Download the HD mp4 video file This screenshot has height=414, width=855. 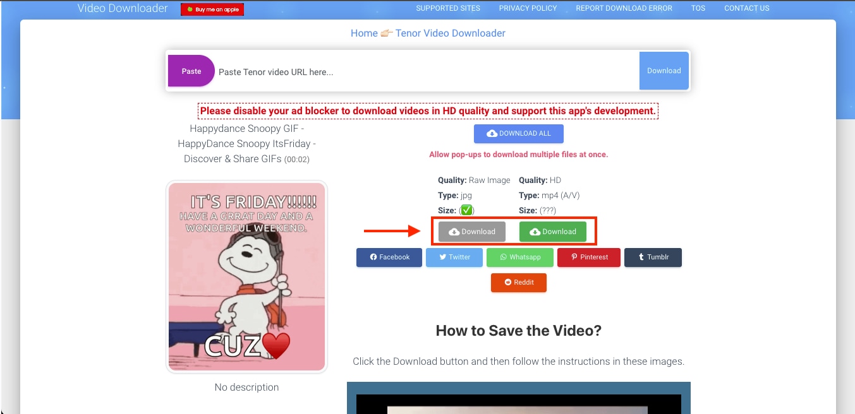553,232
